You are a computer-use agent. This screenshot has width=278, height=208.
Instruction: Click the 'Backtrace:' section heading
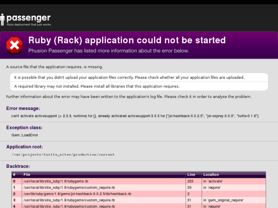18,166
